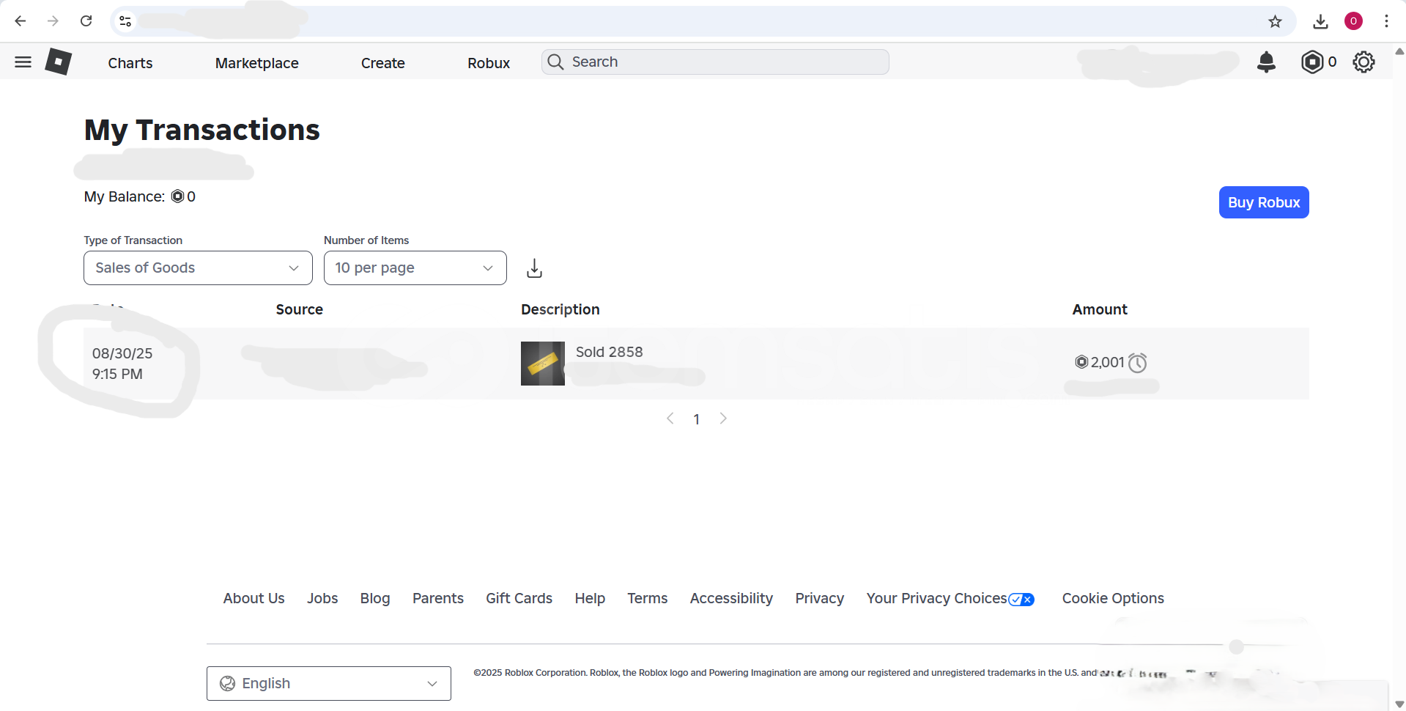Open Roblox hamburger sidebar menu
The height and width of the screenshot is (711, 1406).
click(23, 62)
